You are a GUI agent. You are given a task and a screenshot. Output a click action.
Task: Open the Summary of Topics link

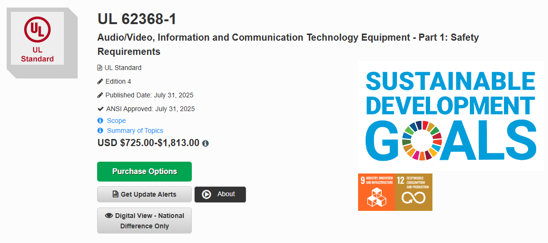[135, 131]
